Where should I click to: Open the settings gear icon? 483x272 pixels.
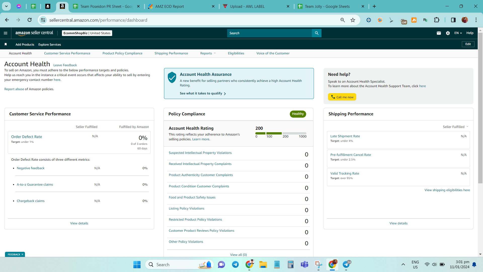[448, 33]
